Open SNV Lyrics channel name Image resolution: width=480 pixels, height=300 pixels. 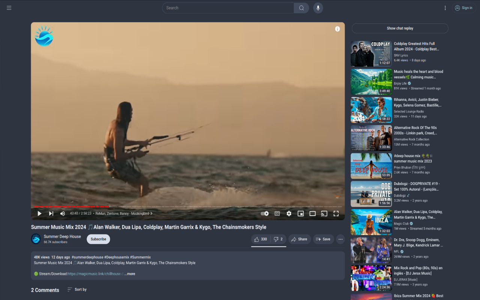pos(401,55)
